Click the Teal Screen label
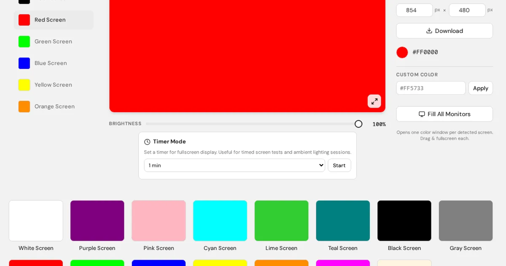 343,248
